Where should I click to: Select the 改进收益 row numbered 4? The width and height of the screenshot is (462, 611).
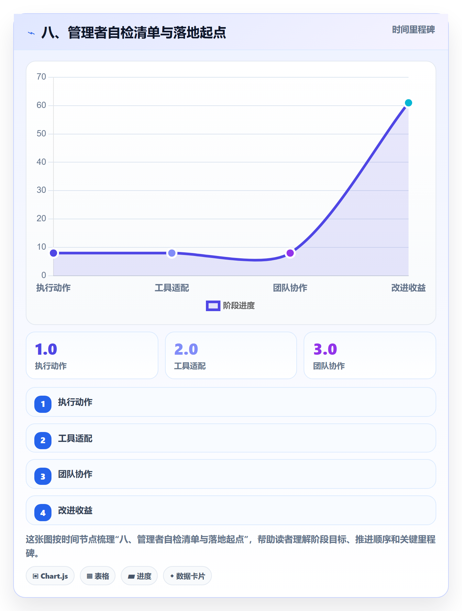[x=231, y=510]
